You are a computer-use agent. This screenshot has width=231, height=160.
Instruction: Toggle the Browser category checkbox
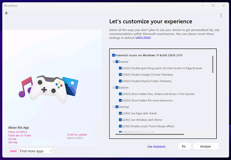117,62
